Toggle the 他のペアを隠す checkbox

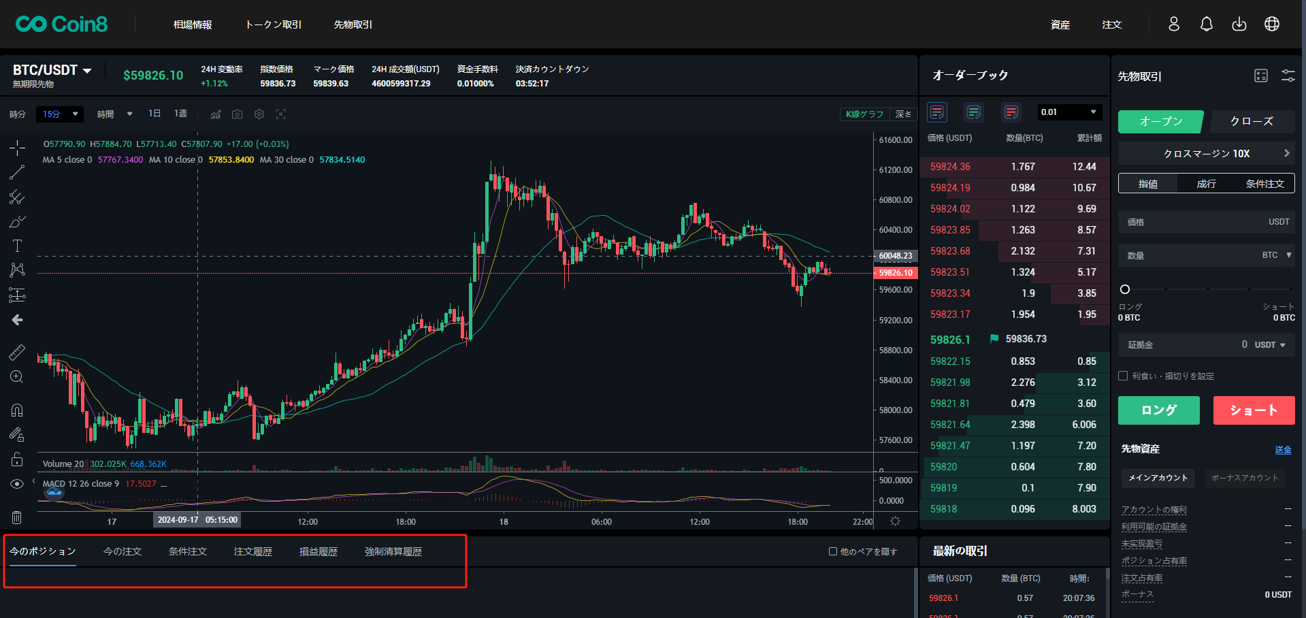(832, 551)
